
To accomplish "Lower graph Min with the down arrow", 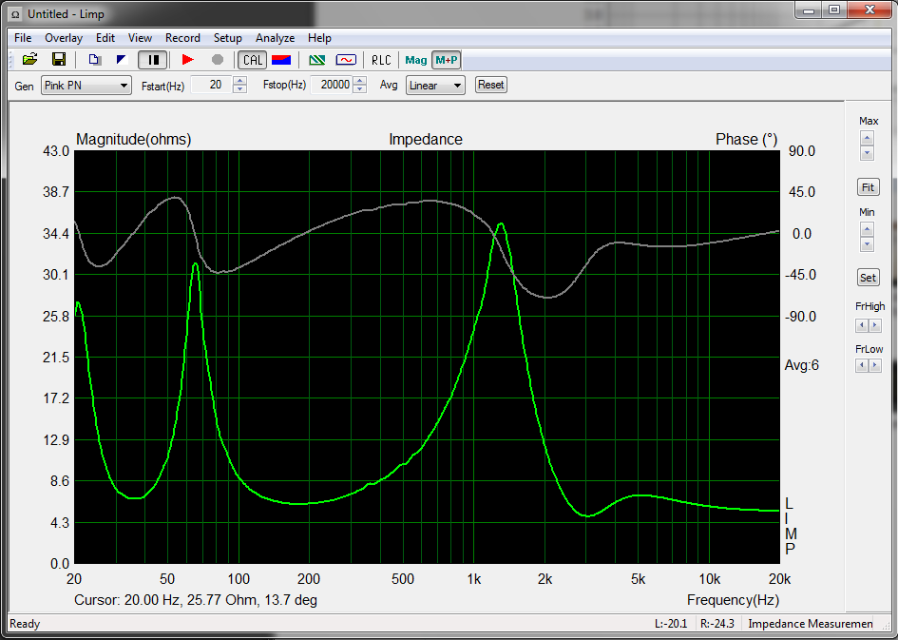I will 867,244.
